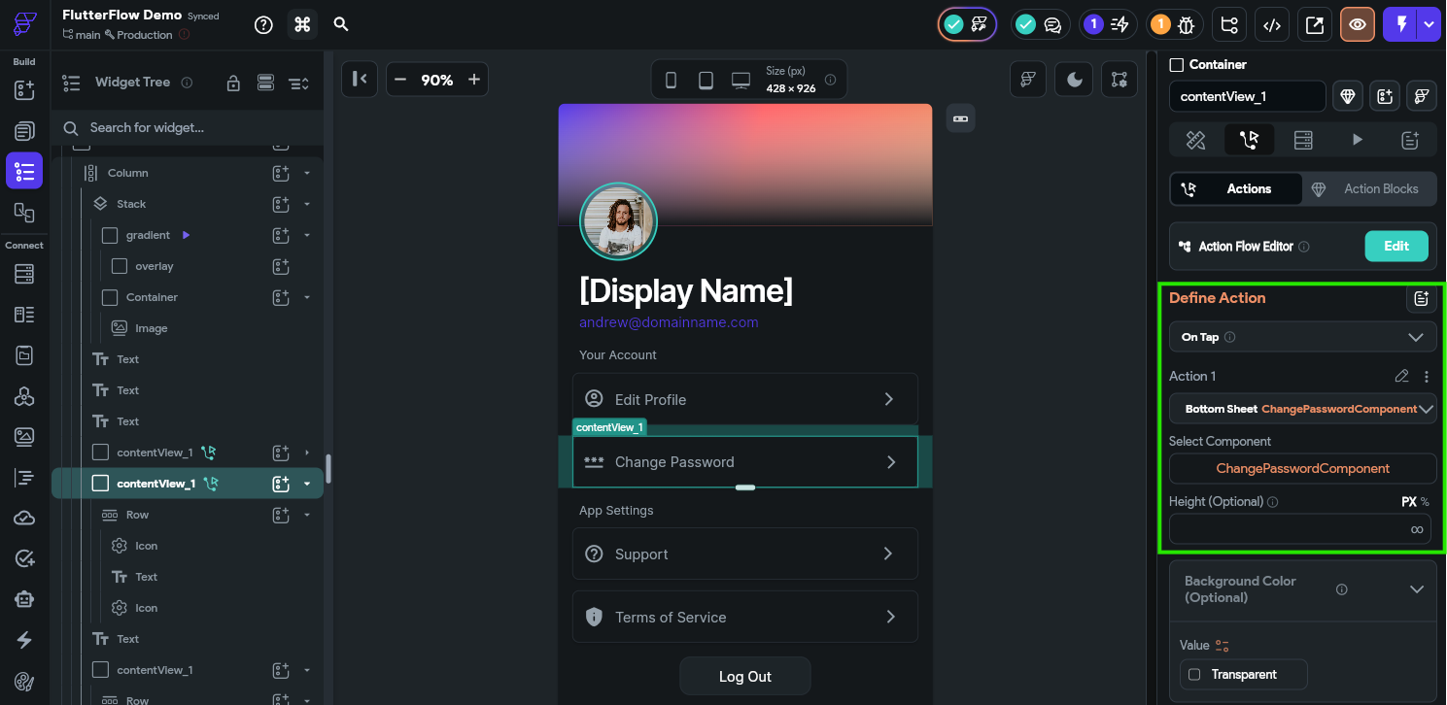Select the Actions tab
Screen dimensions: 1447x705
[x=1236, y=189]
